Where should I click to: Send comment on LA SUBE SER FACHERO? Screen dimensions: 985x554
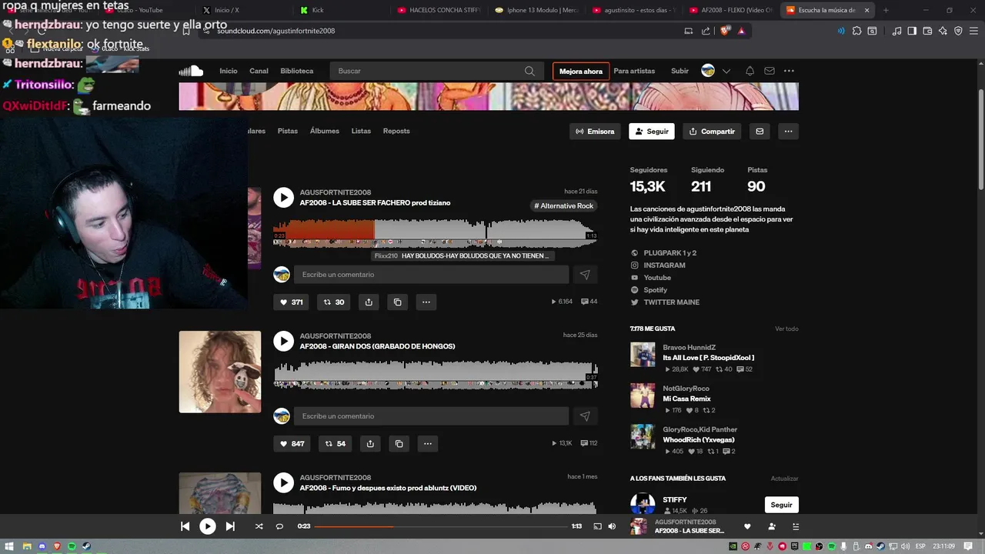(x=585, y=275)
